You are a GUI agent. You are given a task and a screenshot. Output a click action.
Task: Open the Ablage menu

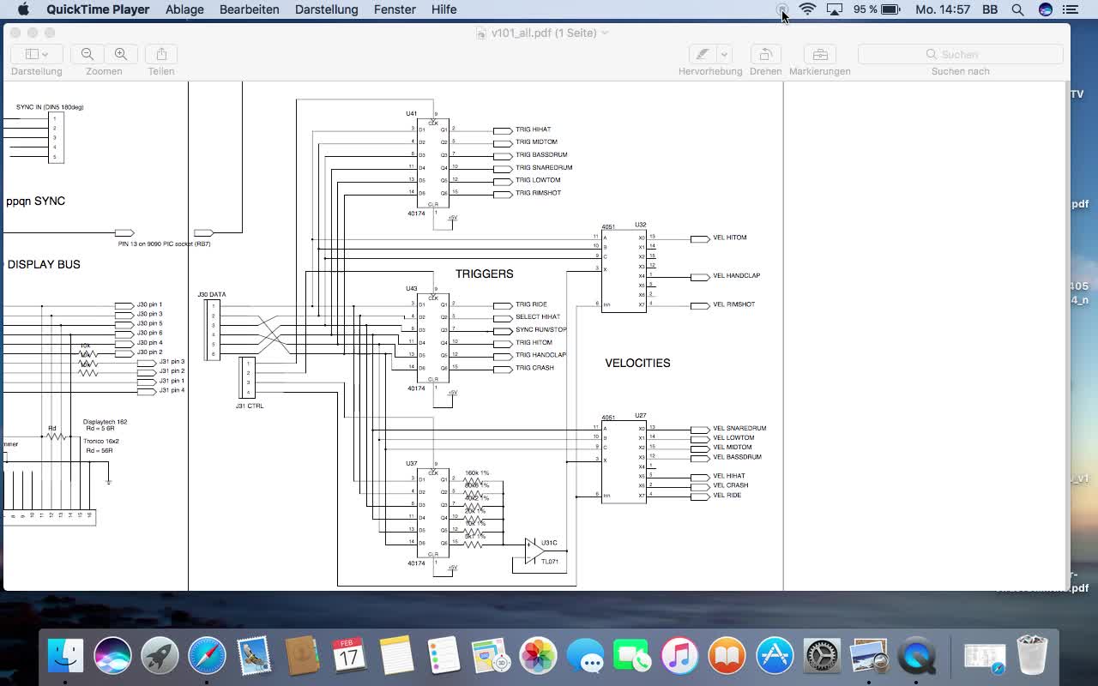tap(184, 9)
